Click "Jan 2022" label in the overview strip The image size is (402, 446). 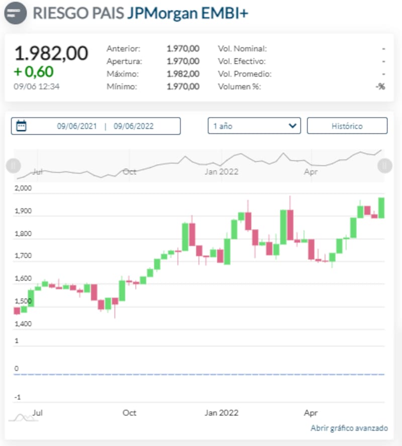coord(221,171)
